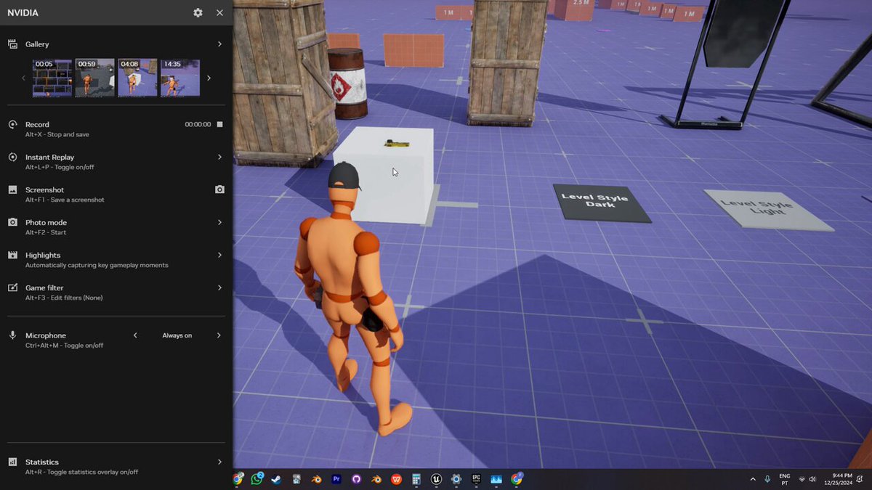Screen dimensions: 872x490
Task: Toggle microphone mode to previous option
Action: 135,335
